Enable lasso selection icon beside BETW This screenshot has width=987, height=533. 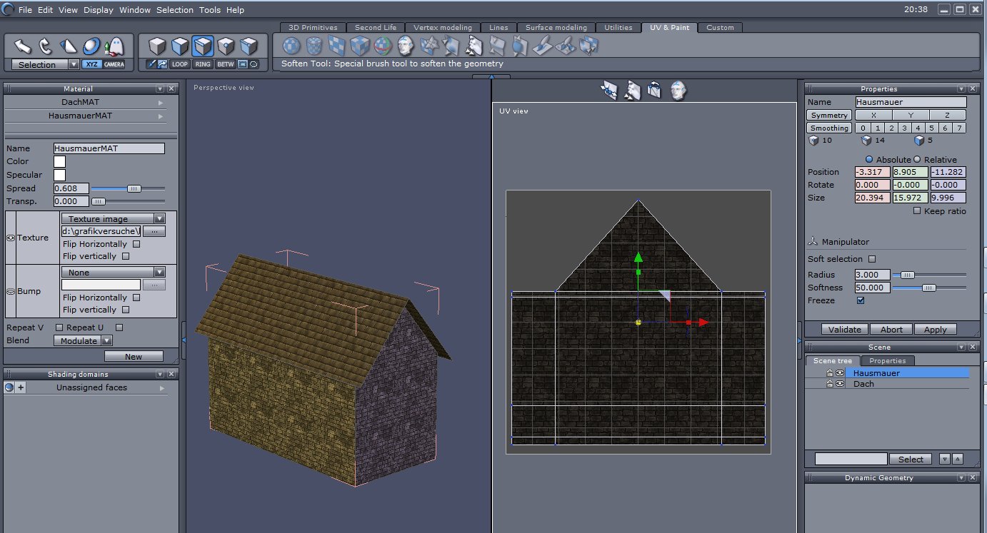coord(254,64)
